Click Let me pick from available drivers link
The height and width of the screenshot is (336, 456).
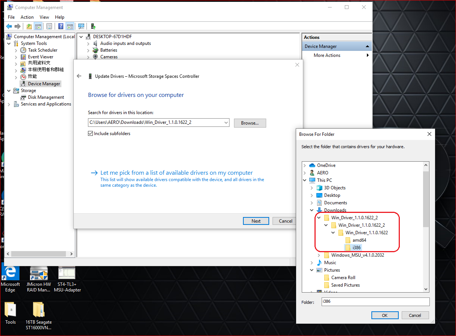click(176, 173)
